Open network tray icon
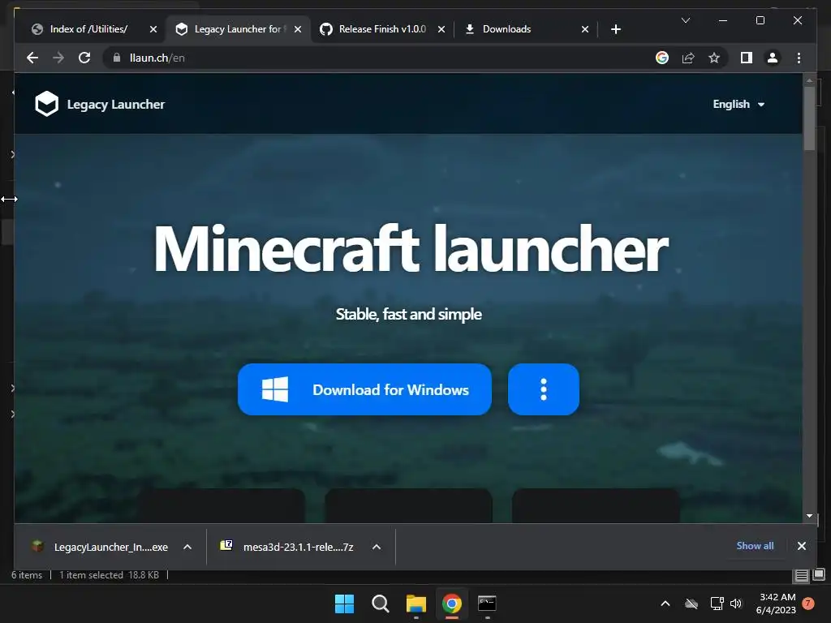 pos(717,604)
